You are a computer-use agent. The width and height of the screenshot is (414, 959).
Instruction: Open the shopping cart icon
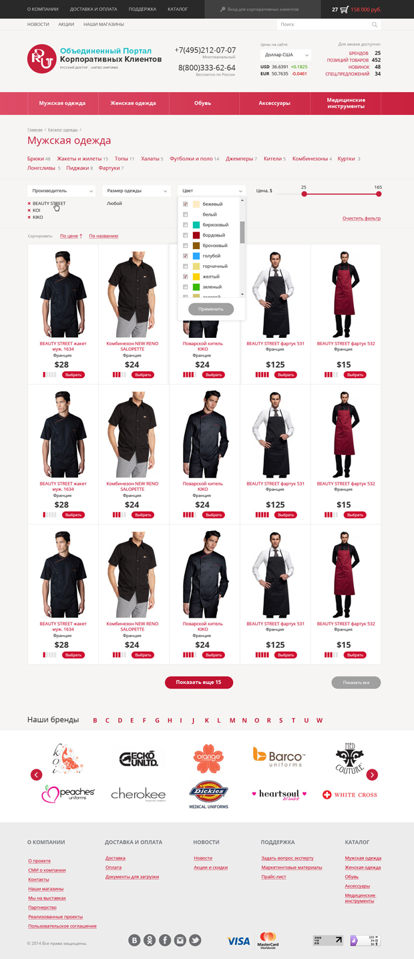[x=344, y=9]
